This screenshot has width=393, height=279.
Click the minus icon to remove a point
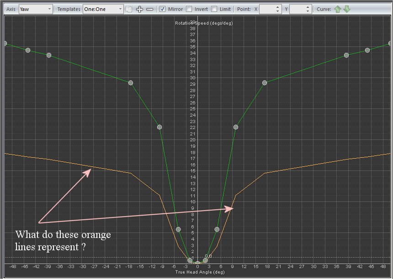149,9
